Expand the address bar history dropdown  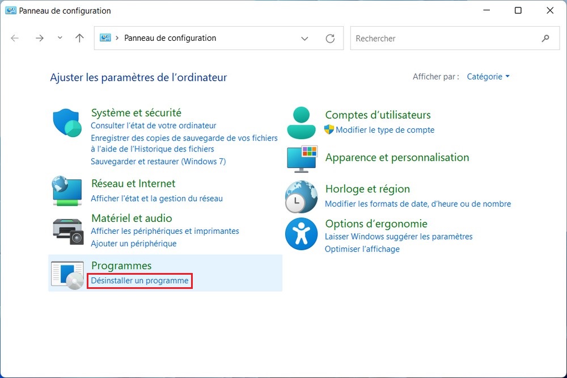click(304, 39)
